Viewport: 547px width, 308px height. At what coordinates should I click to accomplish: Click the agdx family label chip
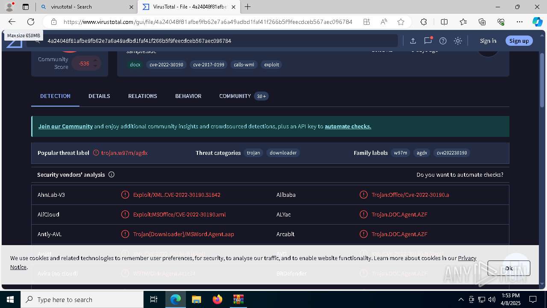coord(422,153)
